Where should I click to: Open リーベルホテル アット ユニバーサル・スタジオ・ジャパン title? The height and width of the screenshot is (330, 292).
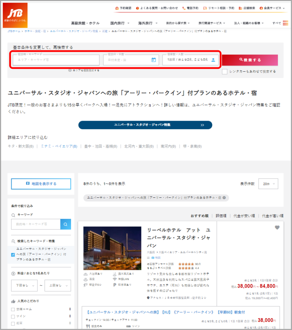click(x=179, y=238)
